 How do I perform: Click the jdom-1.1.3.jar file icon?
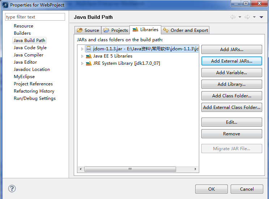pos(89,49)
